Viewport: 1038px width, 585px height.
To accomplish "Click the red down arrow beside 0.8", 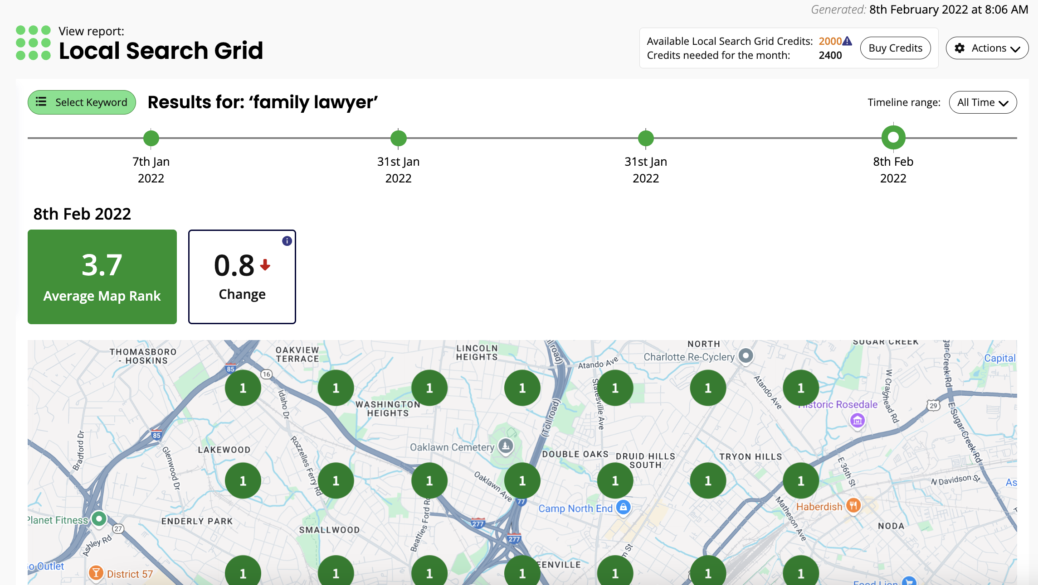I will coord(265,264).
